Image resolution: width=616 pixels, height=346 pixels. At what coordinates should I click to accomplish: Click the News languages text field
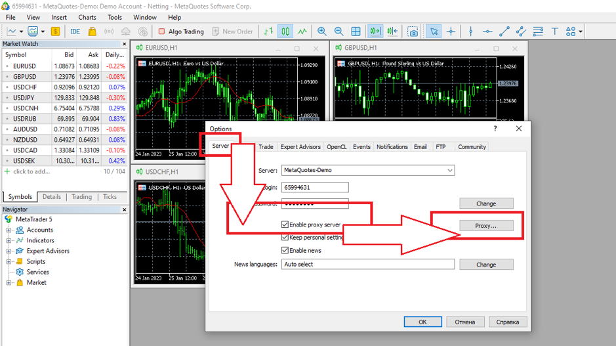point(368,264)
